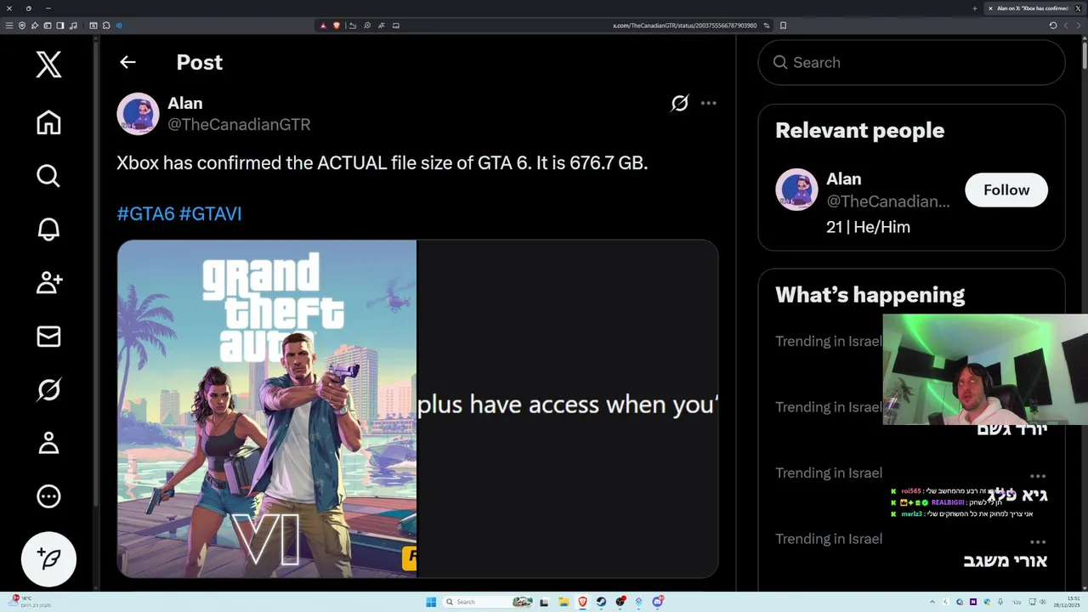The width and height of the screenshot is (1088, 612).
Task: Open Steam from taskbar
Action: (x=601, y=602)
